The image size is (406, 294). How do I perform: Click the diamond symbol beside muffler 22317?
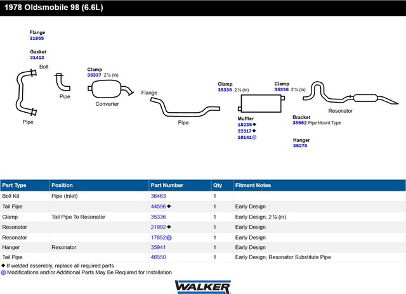click(x=254, y=131)
